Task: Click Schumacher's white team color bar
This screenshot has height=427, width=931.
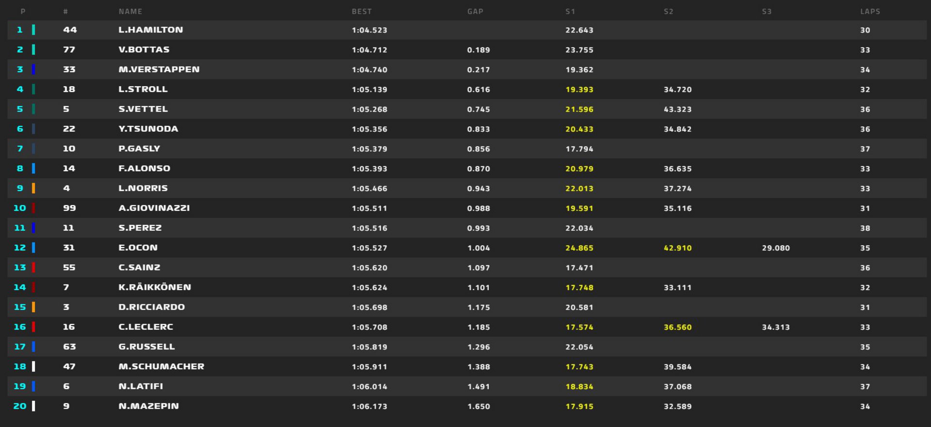Action: (33, 366)
